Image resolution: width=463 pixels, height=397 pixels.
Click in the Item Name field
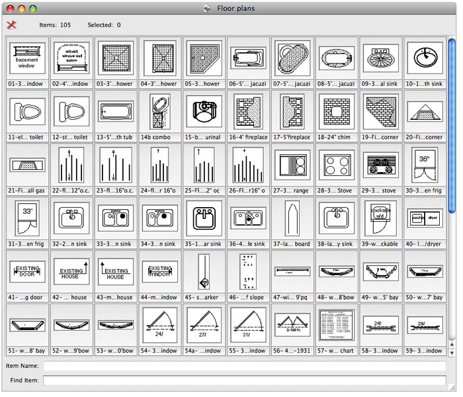pos(245,366)
